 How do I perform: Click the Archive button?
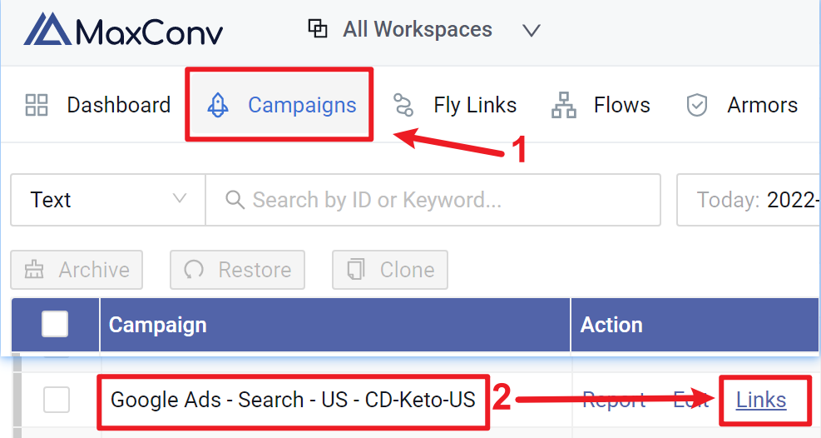tap(77, 270)
